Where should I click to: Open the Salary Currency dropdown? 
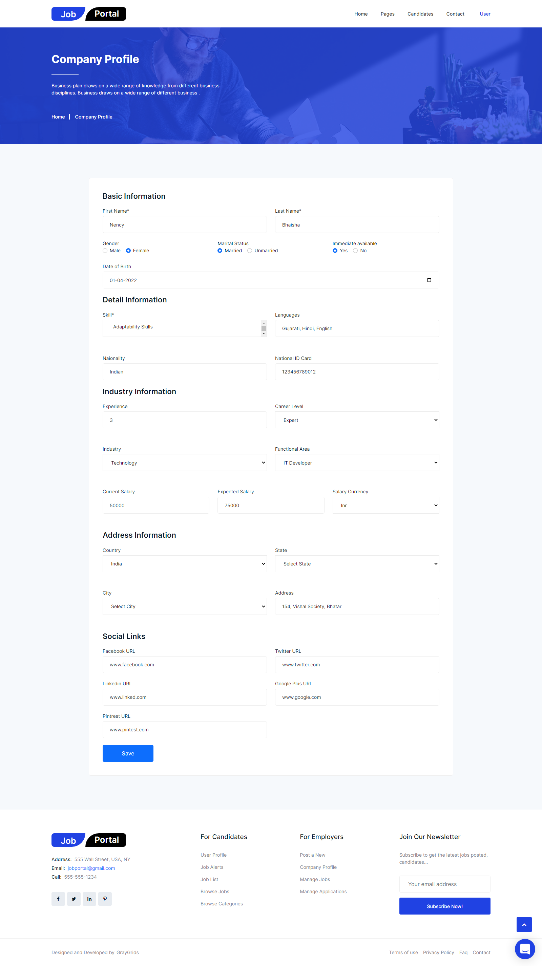pos(385,506)
